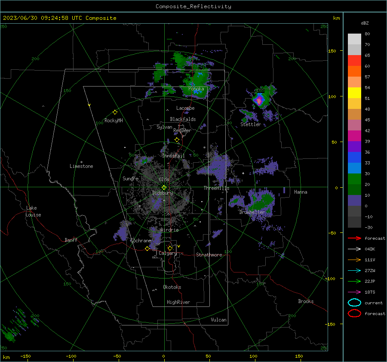Click the Innisfail city label
Viewport: 387px width, 362px height.
point(173,156)
